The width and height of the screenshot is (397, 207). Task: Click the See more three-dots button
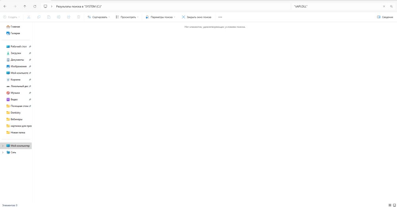pos(220,17)
